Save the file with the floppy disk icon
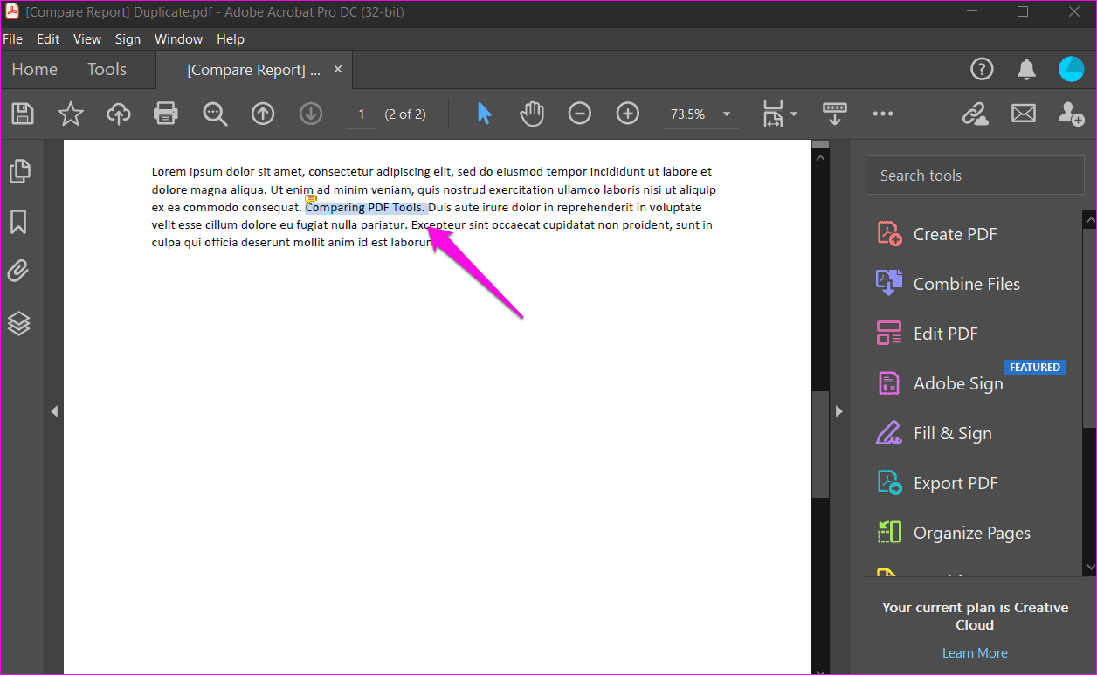 click(23, 114)
